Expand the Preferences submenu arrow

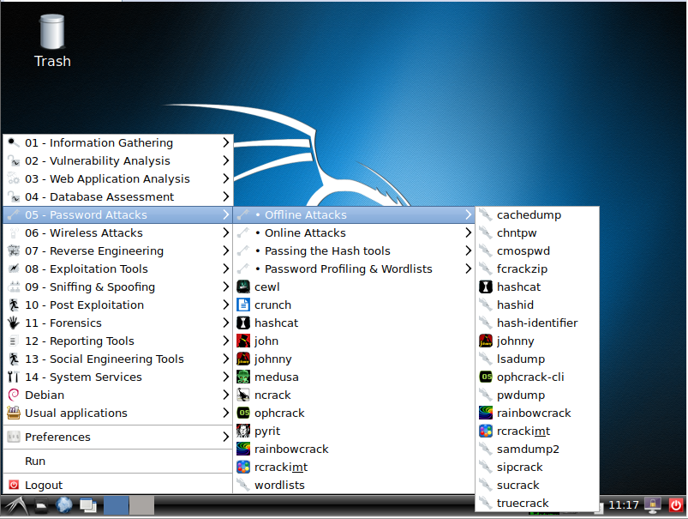click(225, 438)
